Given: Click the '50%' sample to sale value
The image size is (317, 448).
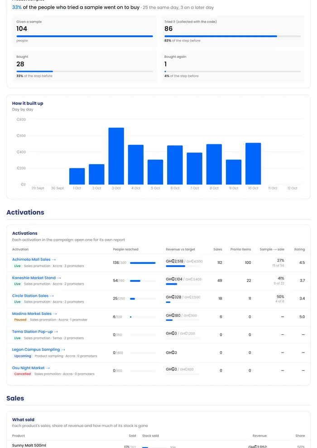Looking at the screenshot, I should tap(280, 296).
